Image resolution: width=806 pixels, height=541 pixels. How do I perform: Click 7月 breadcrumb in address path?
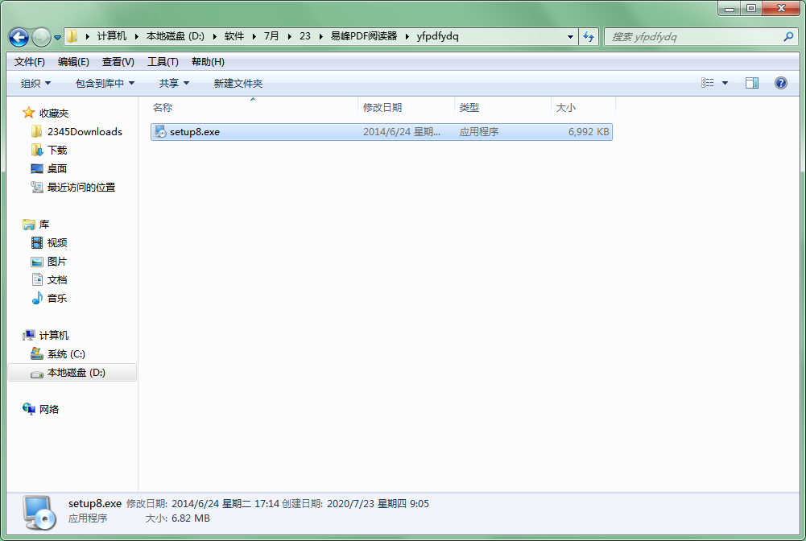pos(271,36)
